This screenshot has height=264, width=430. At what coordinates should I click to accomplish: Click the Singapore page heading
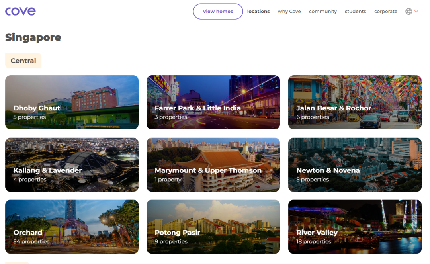click(x=33, y=37)
